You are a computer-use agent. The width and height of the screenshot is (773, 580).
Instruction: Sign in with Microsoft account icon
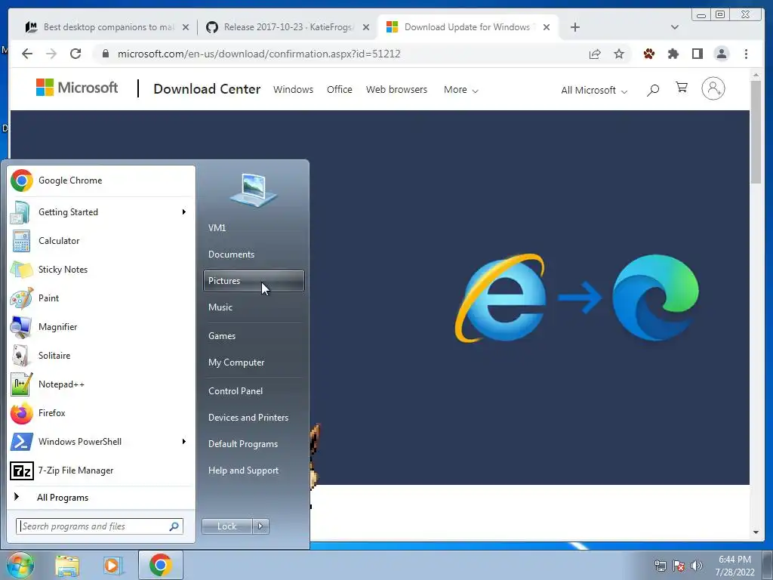pos(713,89)
